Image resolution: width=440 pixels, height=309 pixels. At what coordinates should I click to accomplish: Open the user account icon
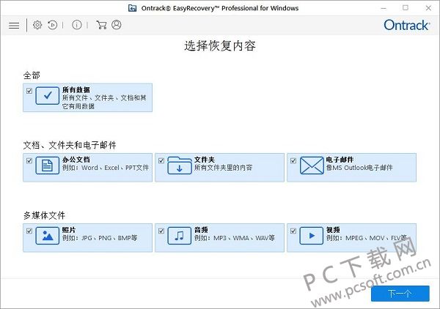click(x=117, y=25)
